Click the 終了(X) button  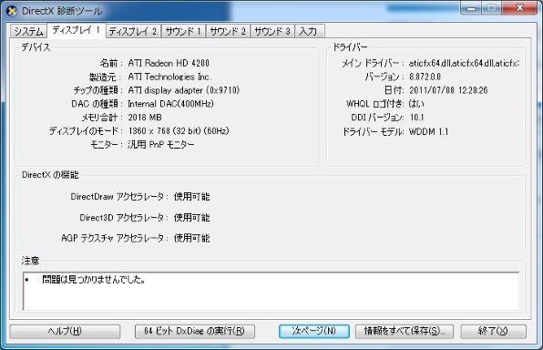(493, 331)
